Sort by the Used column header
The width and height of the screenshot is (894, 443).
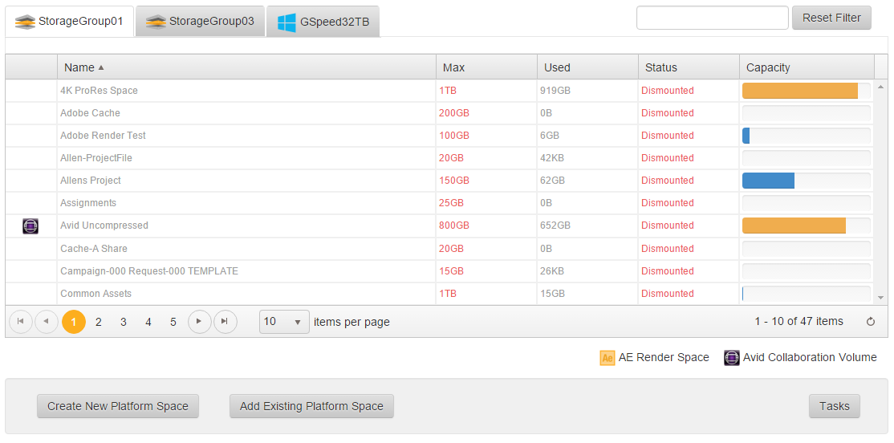pyautogui.click(x=587, y=67)
